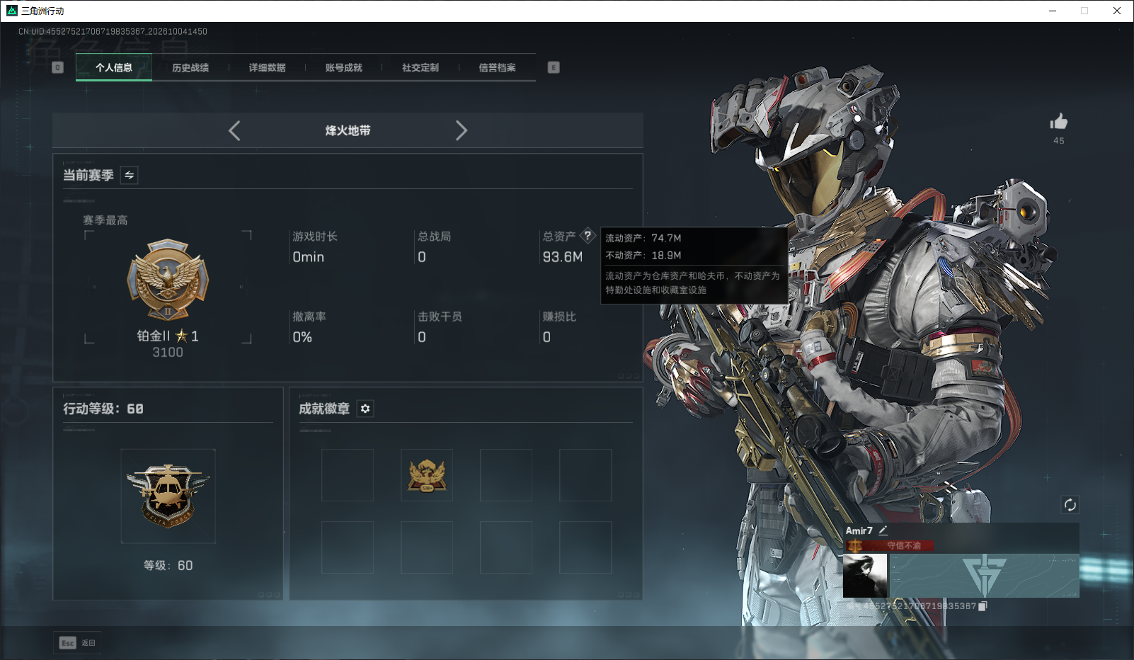Click the first empty achievement badge slot

[x=348, y=475]
